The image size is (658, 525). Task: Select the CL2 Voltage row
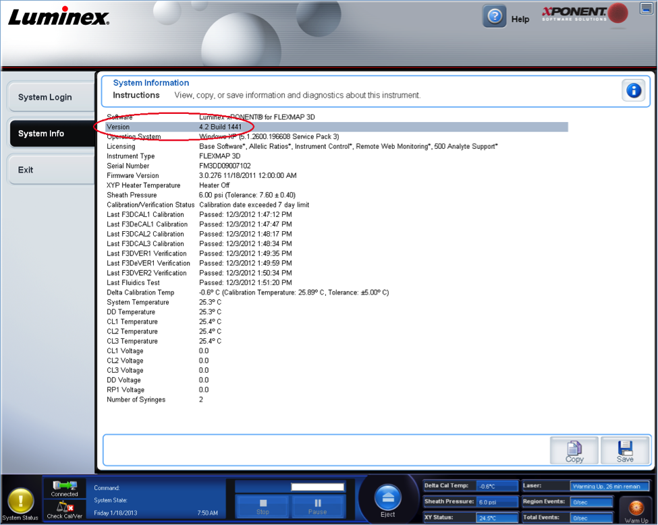(x=337, y=361)
